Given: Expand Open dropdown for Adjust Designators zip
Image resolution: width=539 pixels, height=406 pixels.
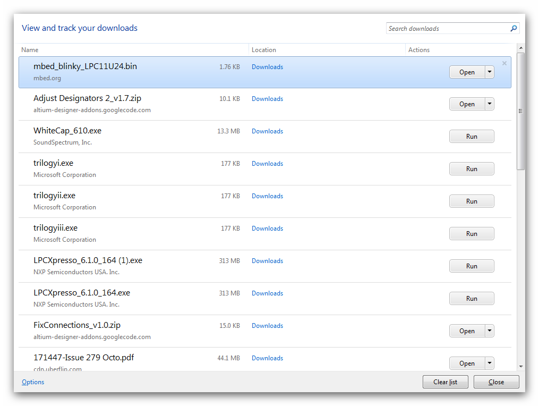Looking at the screenshot, I should [x=490, y=104].
